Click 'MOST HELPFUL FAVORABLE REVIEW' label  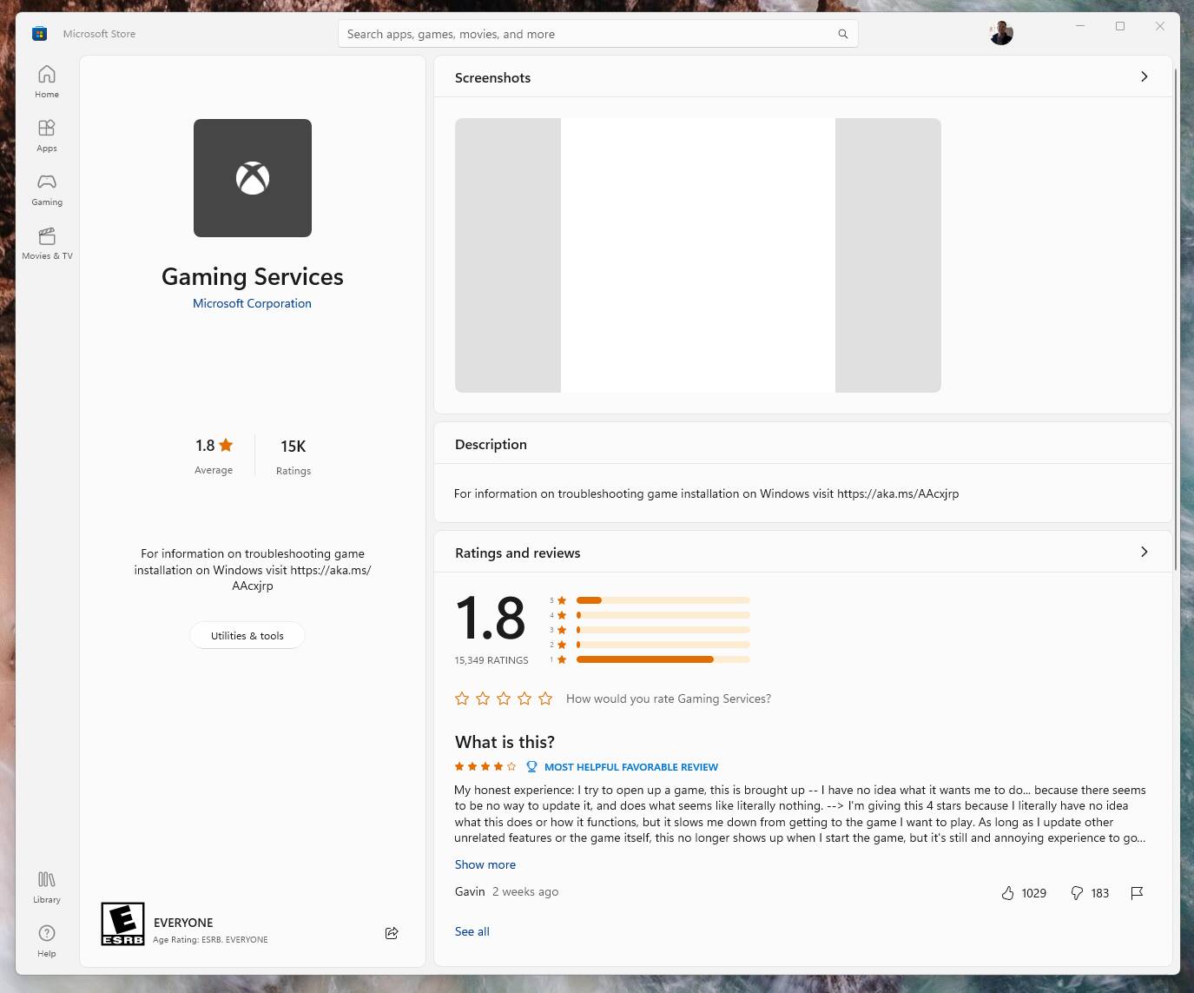coord(631,767)
